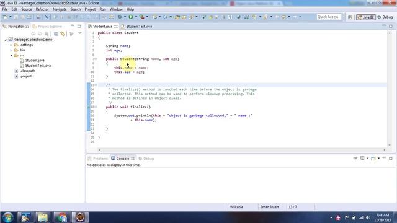This screenshot has width=397, height=223.
Task: Maximize the Console panel
Action: coord(391,159)
